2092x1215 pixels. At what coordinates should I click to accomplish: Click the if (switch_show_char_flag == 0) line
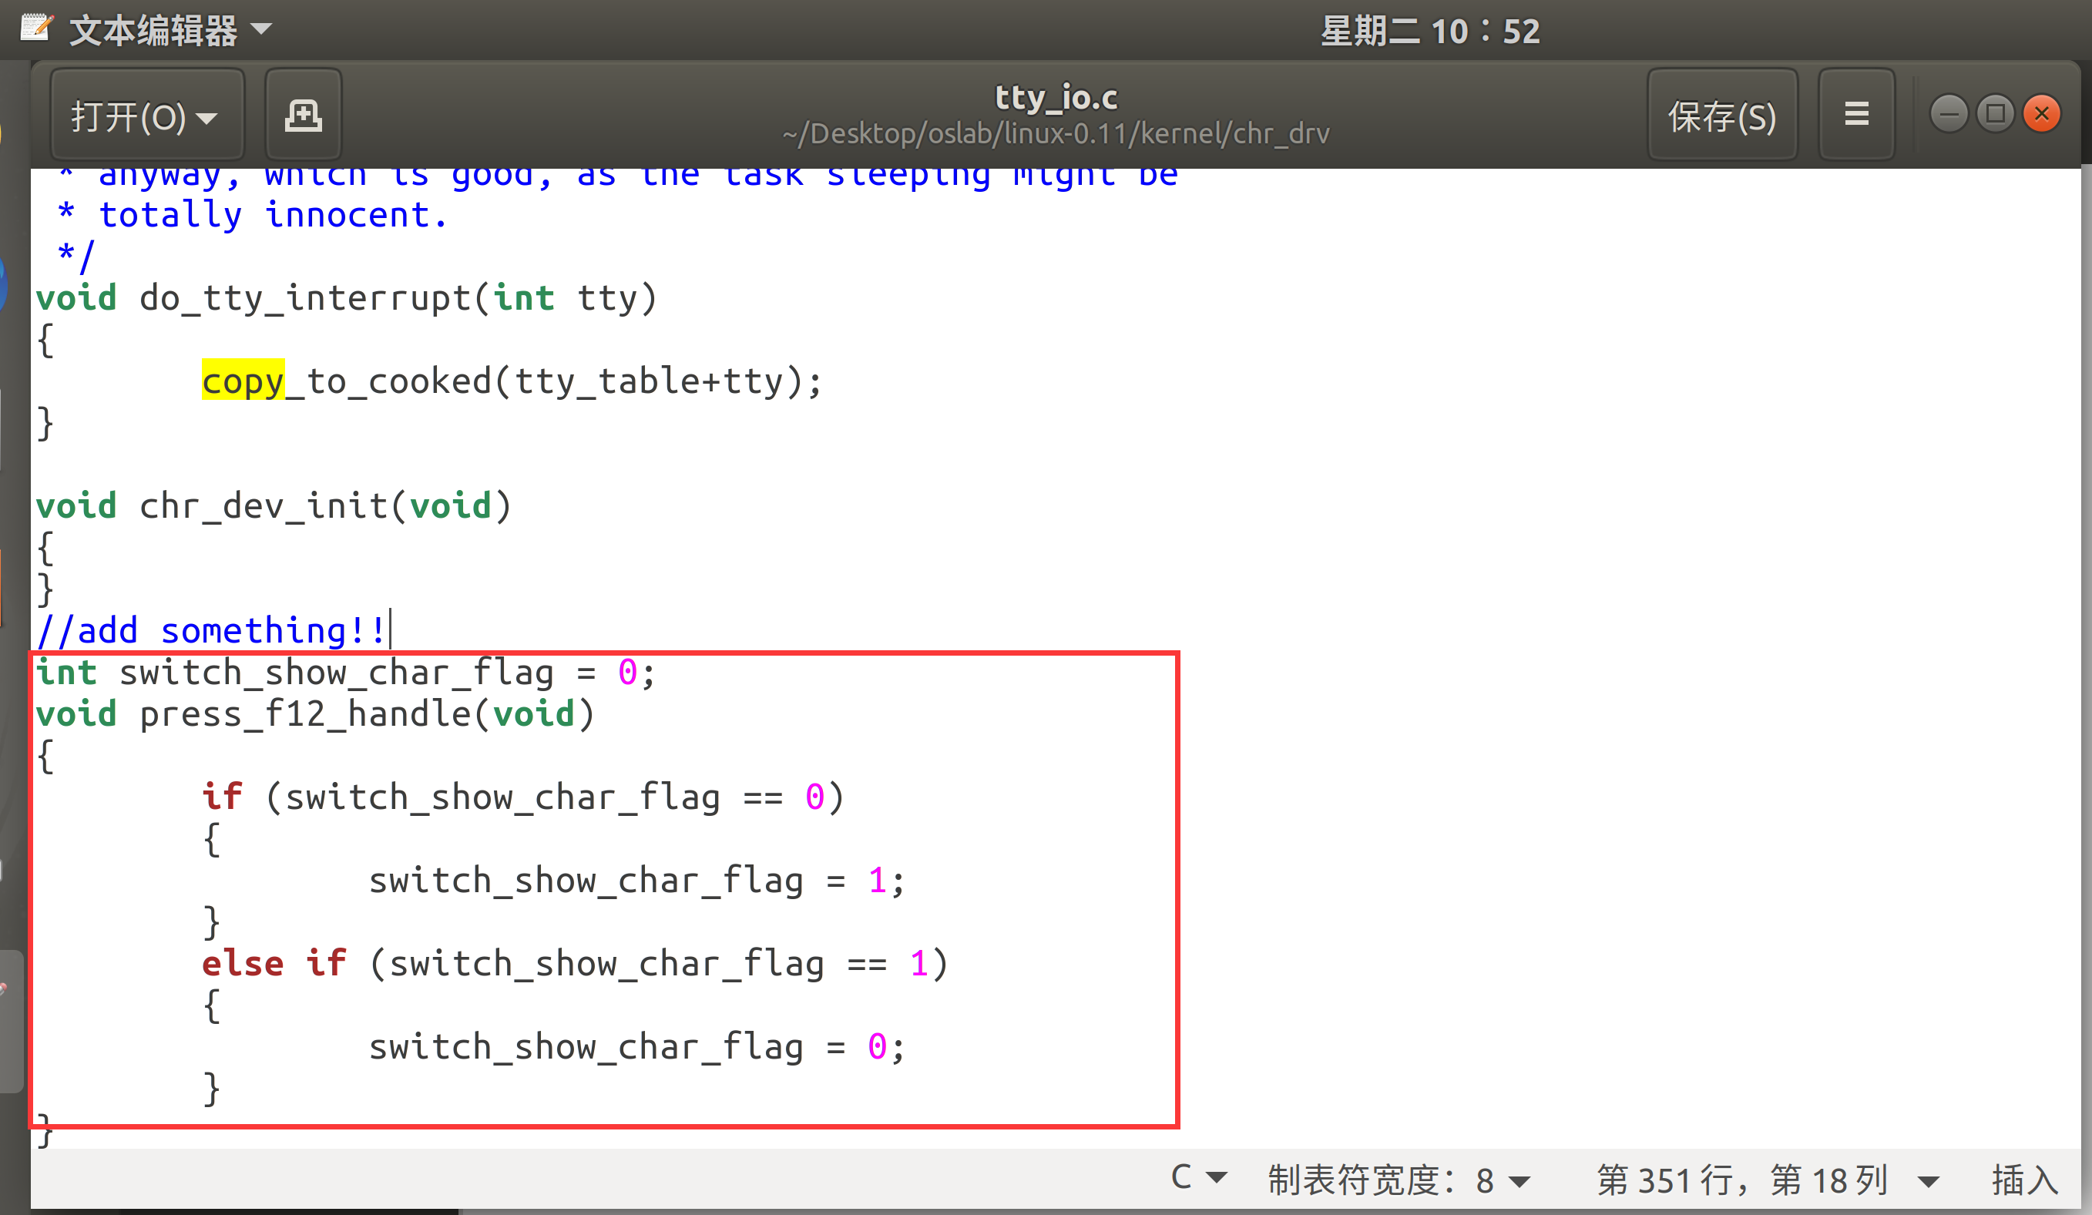(x=523, y=797)
